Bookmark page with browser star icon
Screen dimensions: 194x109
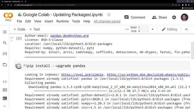[x=179, y=5]
